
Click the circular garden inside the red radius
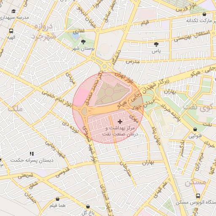(109, 92)
